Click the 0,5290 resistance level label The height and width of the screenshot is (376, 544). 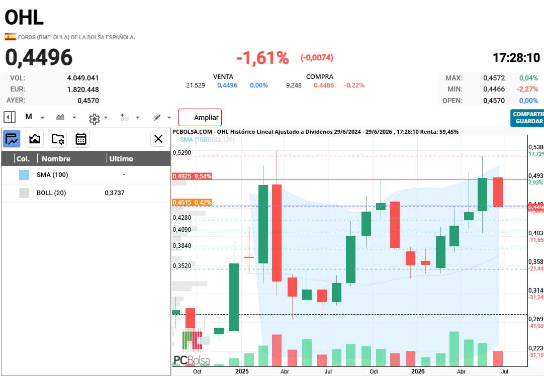pyautogui.click(x=182, y=153)
